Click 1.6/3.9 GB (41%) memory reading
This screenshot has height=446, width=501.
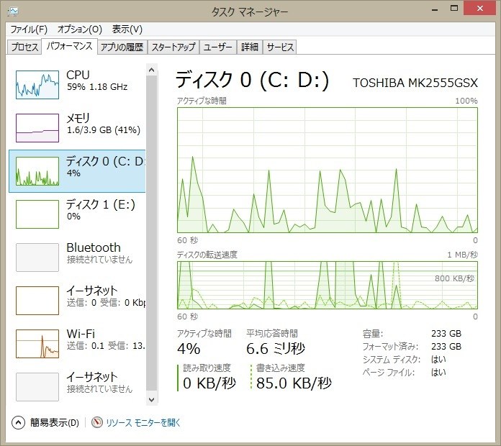pyautogui.click(x=104, y=130)
